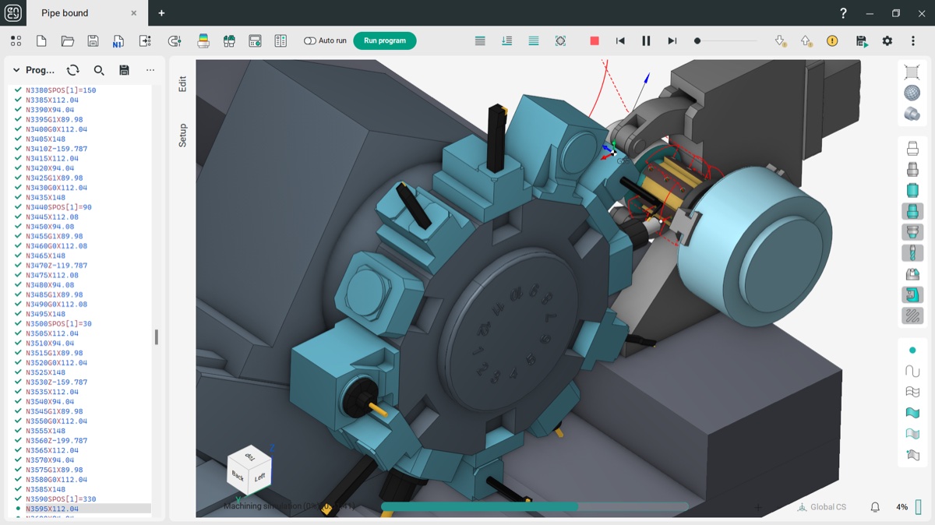Click the Run program button

(x=385, y=41)
